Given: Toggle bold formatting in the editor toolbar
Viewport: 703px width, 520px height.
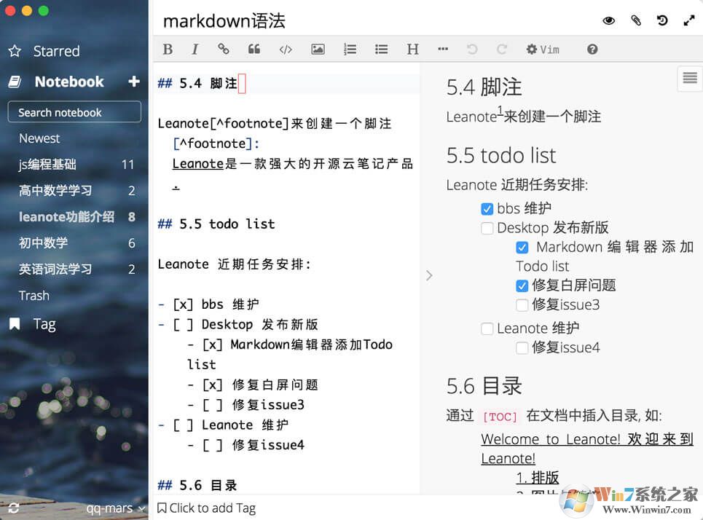Looking at the screenshot, I should tap(168, 50).
